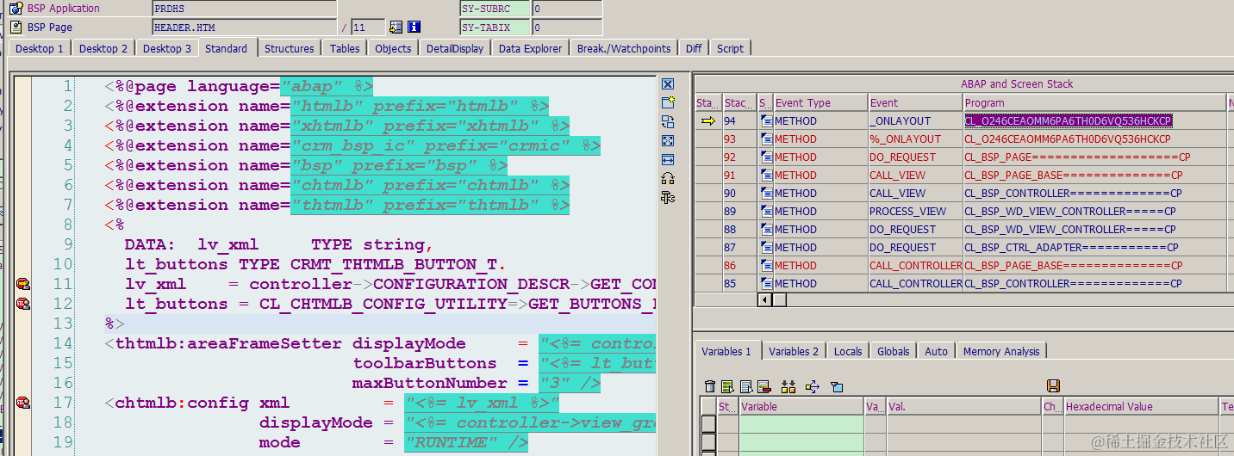Click the navigate-to-source icon next to line 11
The width and height of the screenshot is (1234, 456).
pos(396,28)
